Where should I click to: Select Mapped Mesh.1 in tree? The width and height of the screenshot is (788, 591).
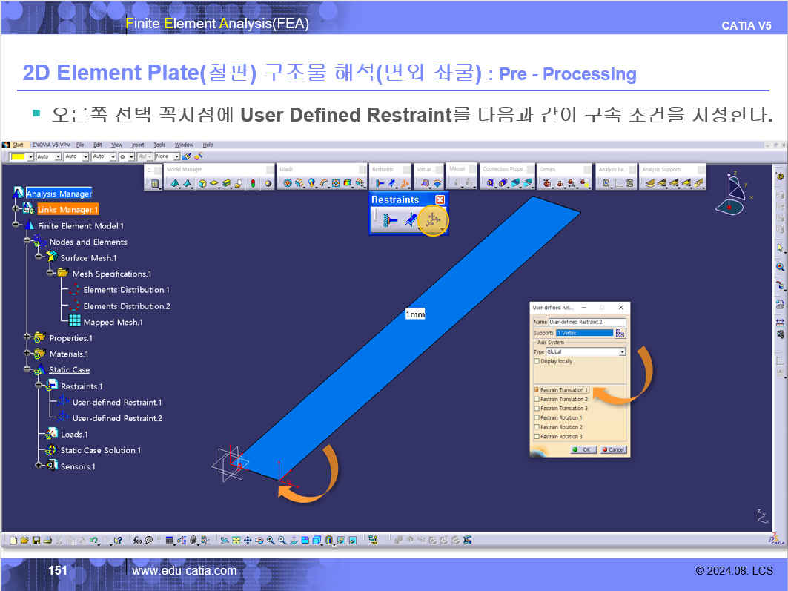coord(113,322)
